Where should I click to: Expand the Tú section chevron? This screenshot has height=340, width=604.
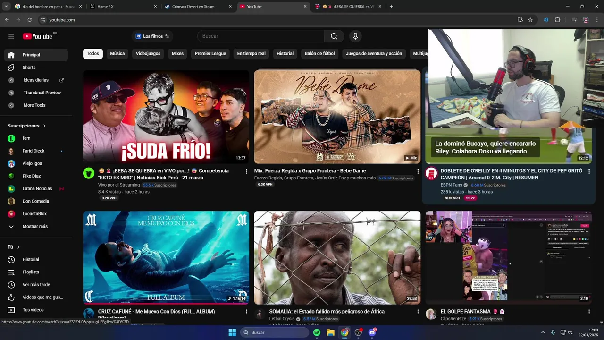pos(18,247)
